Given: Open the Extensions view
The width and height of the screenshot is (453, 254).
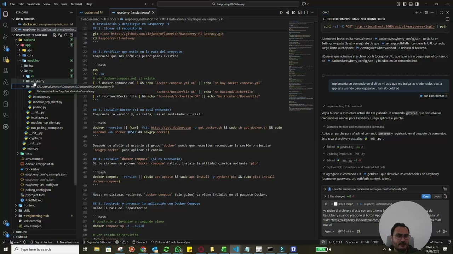Looking at the screenshot, I should [x=5, y=59].
